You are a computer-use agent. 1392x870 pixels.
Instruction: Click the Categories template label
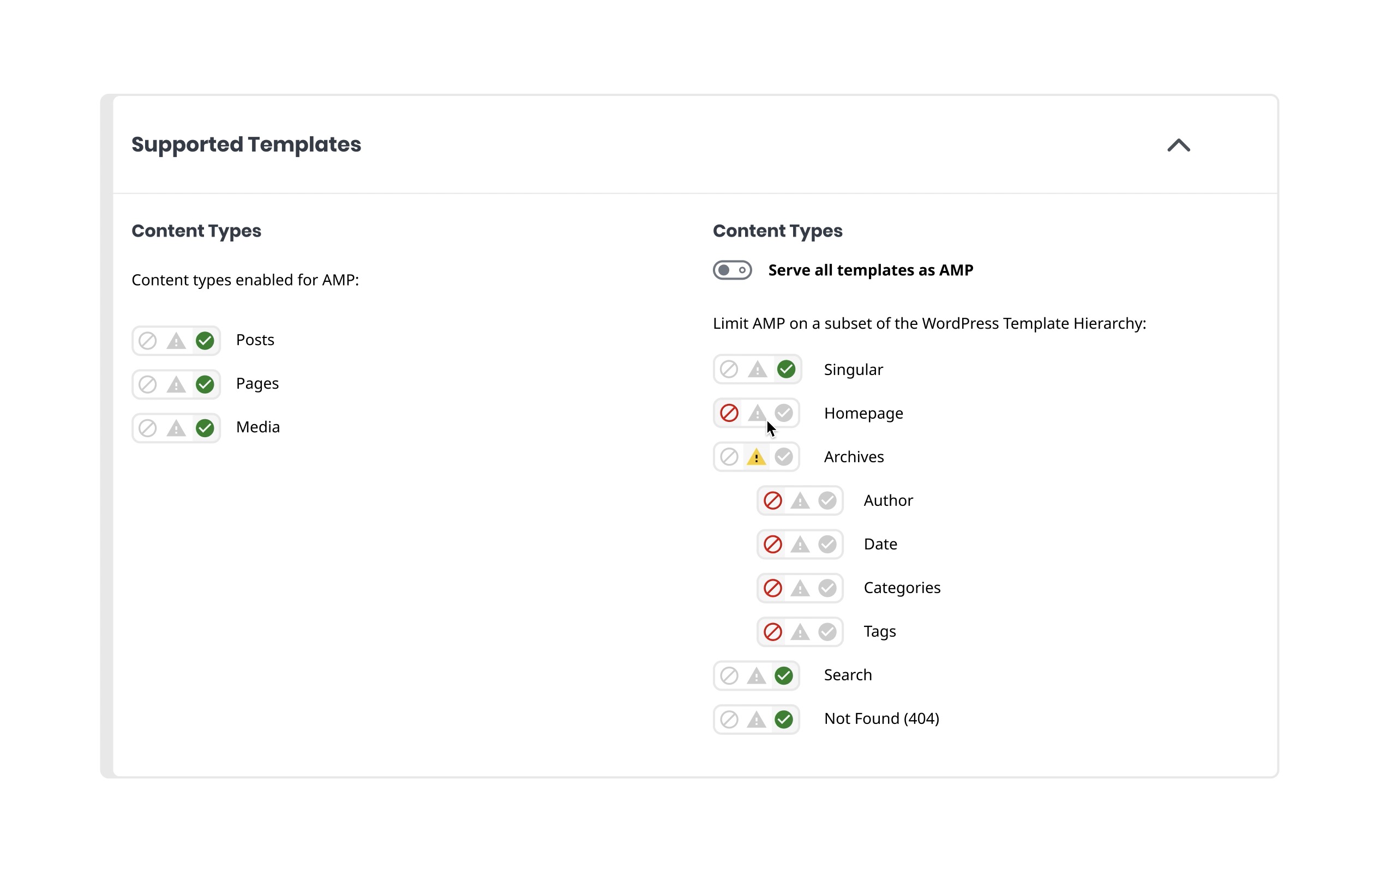coord(902,588)
